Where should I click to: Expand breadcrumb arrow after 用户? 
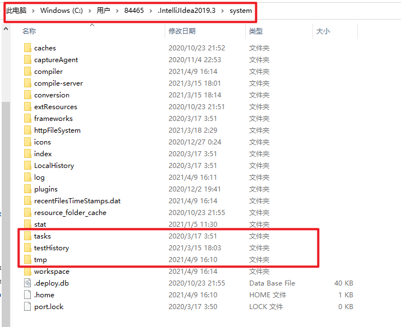[x=117, y=11]
